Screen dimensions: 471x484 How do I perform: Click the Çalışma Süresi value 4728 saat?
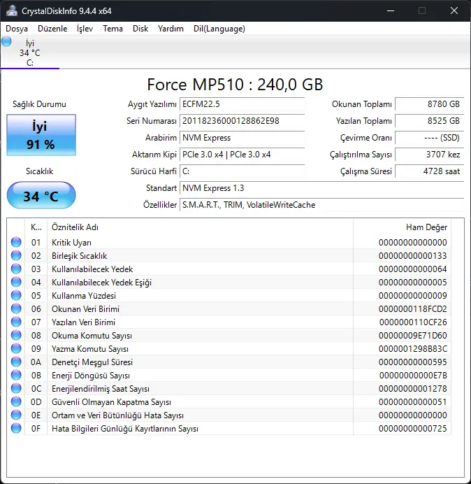pyautogui.click(x=429, y=171)
